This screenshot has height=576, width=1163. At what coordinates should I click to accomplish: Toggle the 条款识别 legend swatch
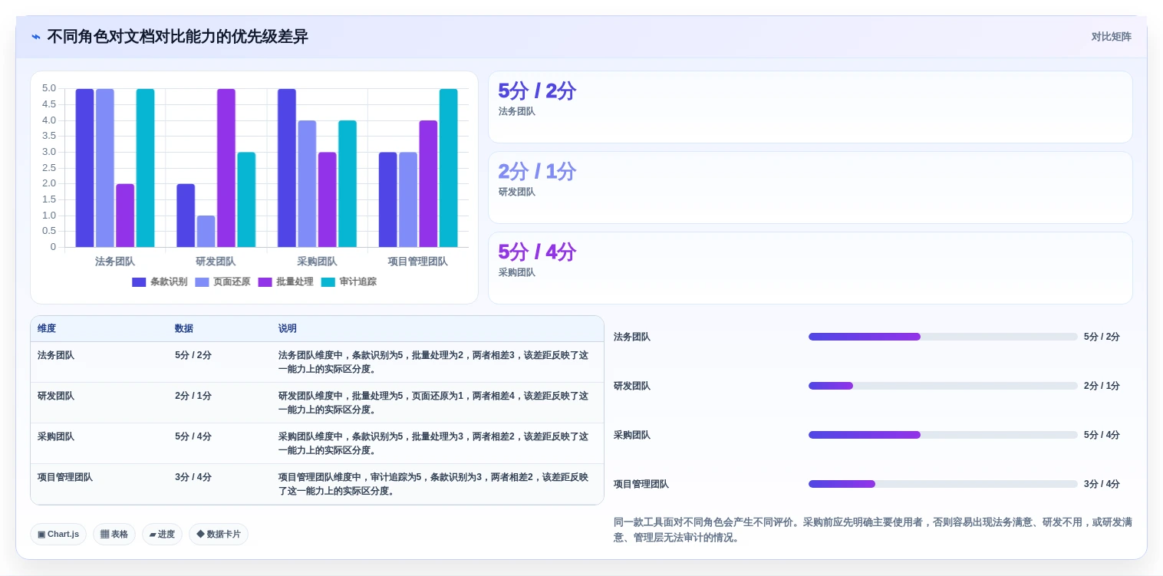139,281
